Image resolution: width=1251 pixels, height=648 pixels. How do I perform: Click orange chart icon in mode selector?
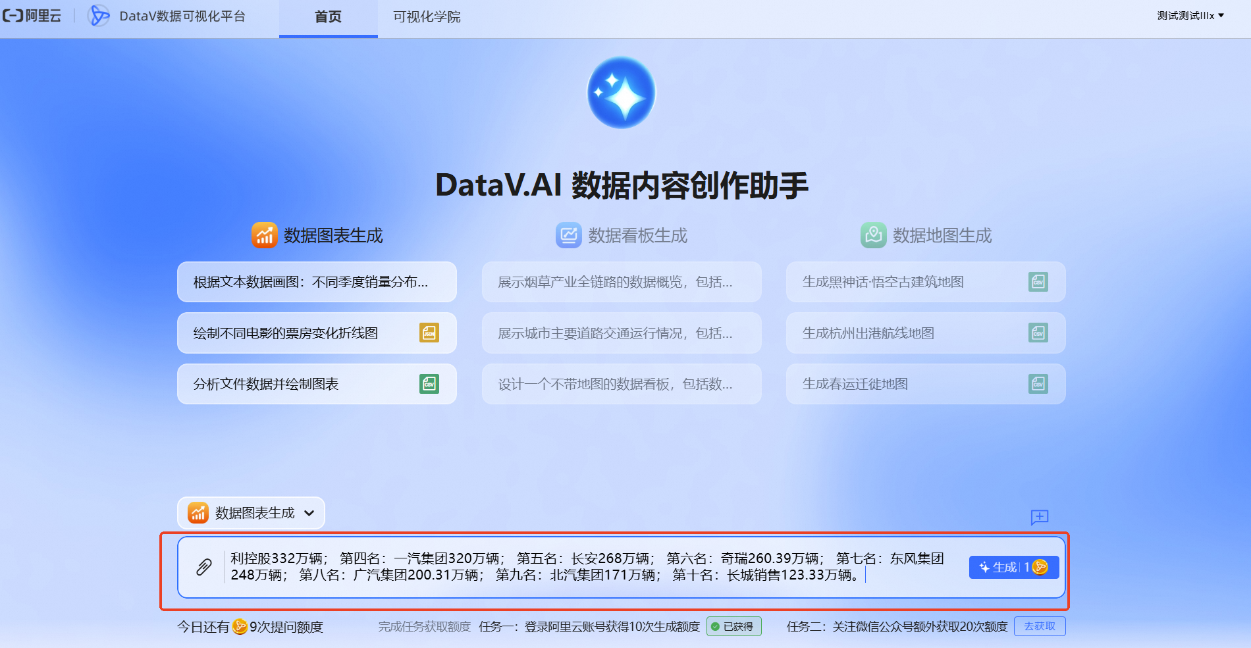click(198, 512)
